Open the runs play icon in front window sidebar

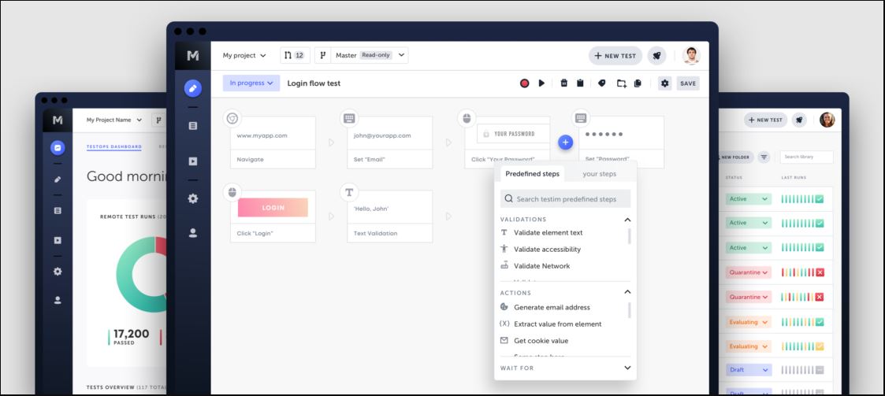point(193,161)
